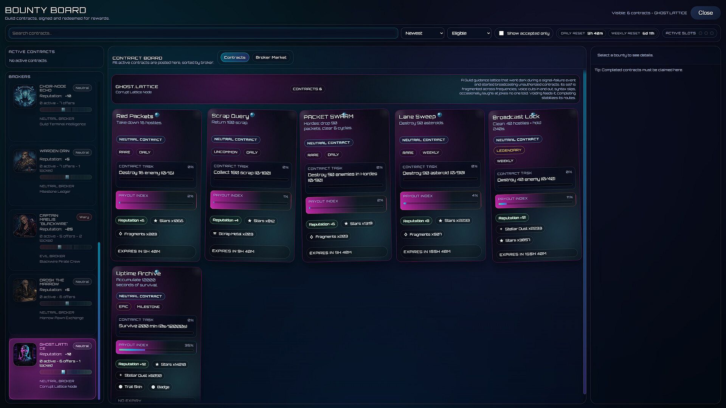
Task: Click the orb icon above Uptime Archive title
Action: [x=156, y=272]
